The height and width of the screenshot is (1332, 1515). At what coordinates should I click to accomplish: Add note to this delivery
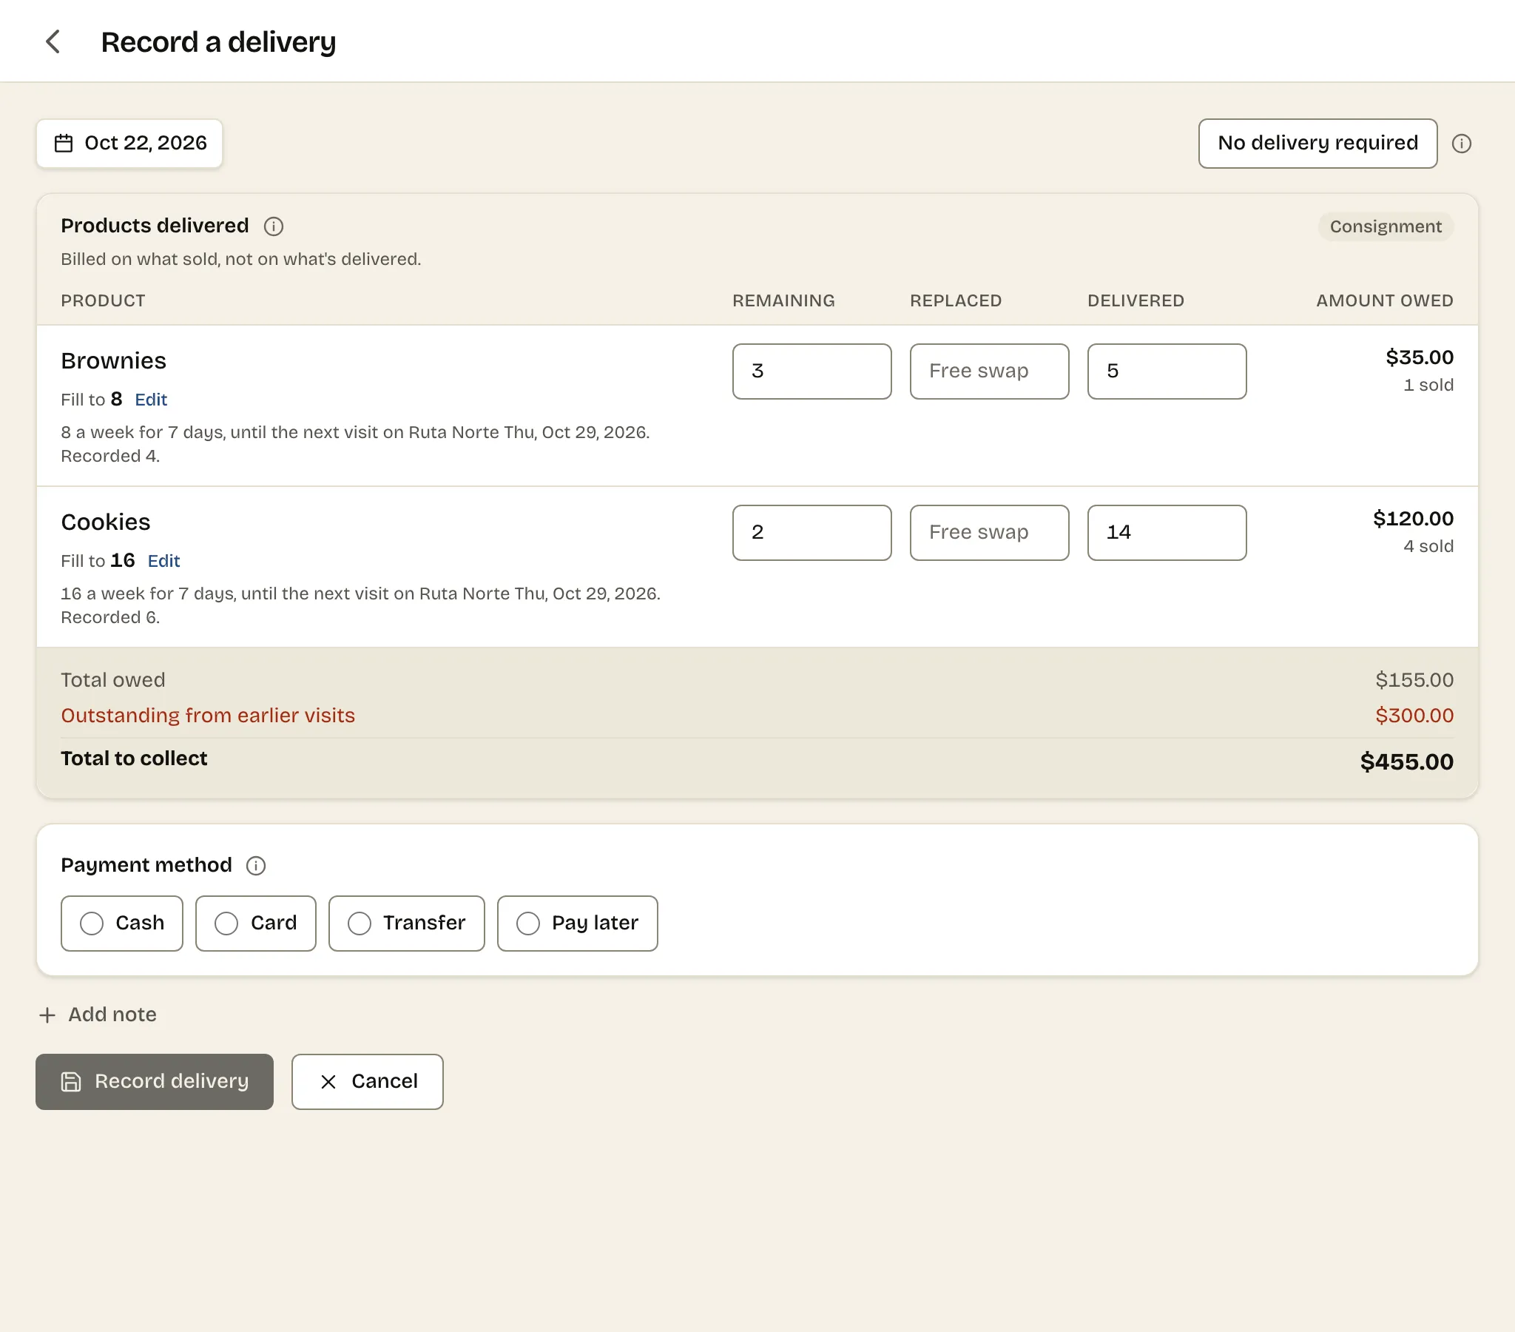[x=98, y=1015]
